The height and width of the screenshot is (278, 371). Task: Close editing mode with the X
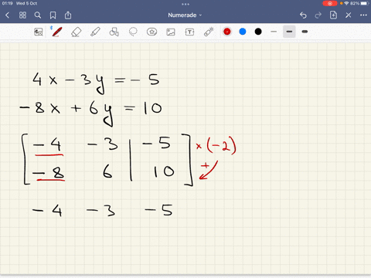tap(349, 15)
